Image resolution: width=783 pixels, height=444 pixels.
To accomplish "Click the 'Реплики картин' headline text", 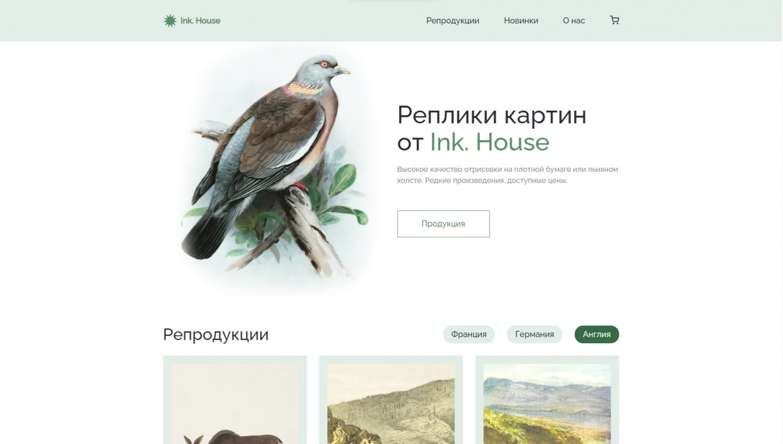I will point(492,116).
